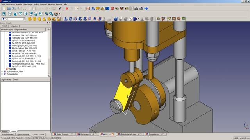Viewport: 250px width, 140px height.
Task: Select the Sketch item in model tree
Action: [12, 69]
